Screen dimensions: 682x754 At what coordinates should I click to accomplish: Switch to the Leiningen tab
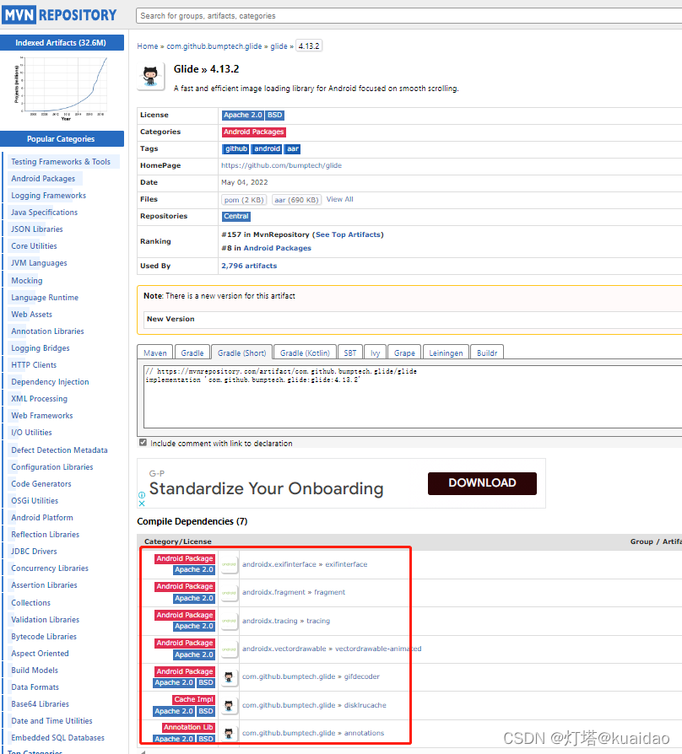coord(446,353)
